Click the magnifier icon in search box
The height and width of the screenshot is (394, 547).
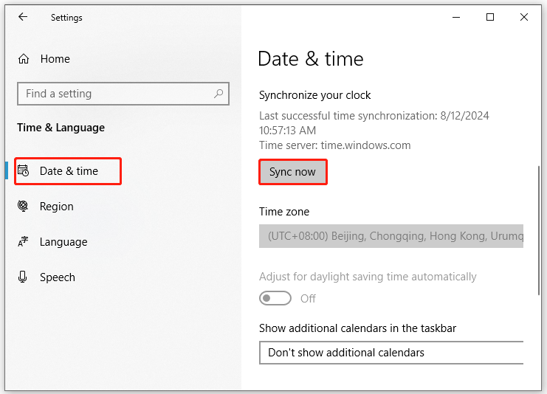[219, 94]
